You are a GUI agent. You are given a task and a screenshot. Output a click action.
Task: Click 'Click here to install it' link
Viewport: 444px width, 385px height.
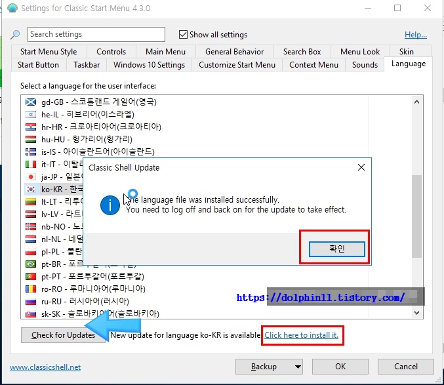tap(301, 335)
